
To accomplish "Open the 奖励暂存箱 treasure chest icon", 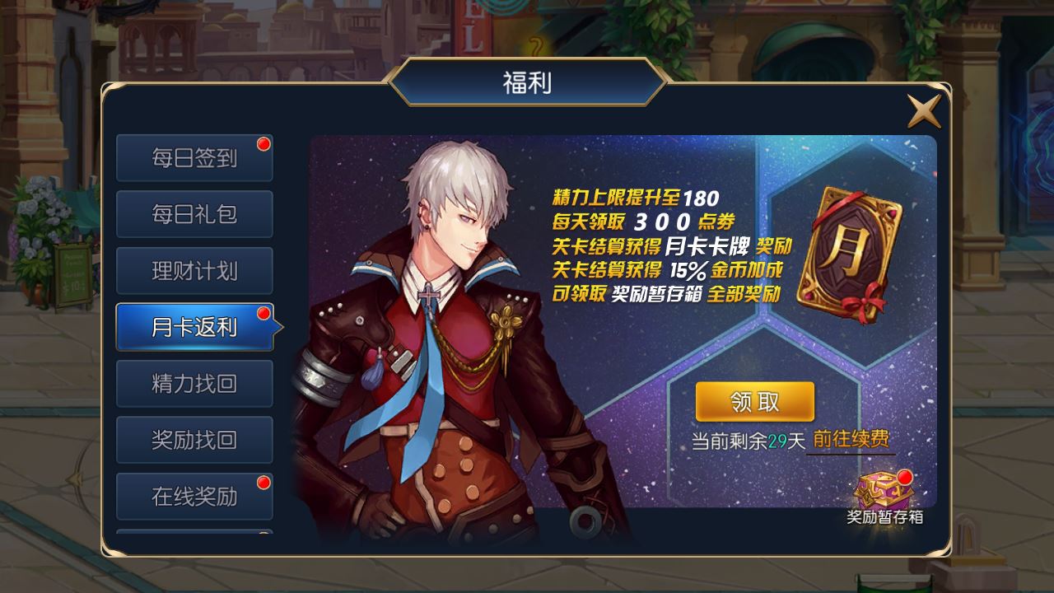I will 884,491.
